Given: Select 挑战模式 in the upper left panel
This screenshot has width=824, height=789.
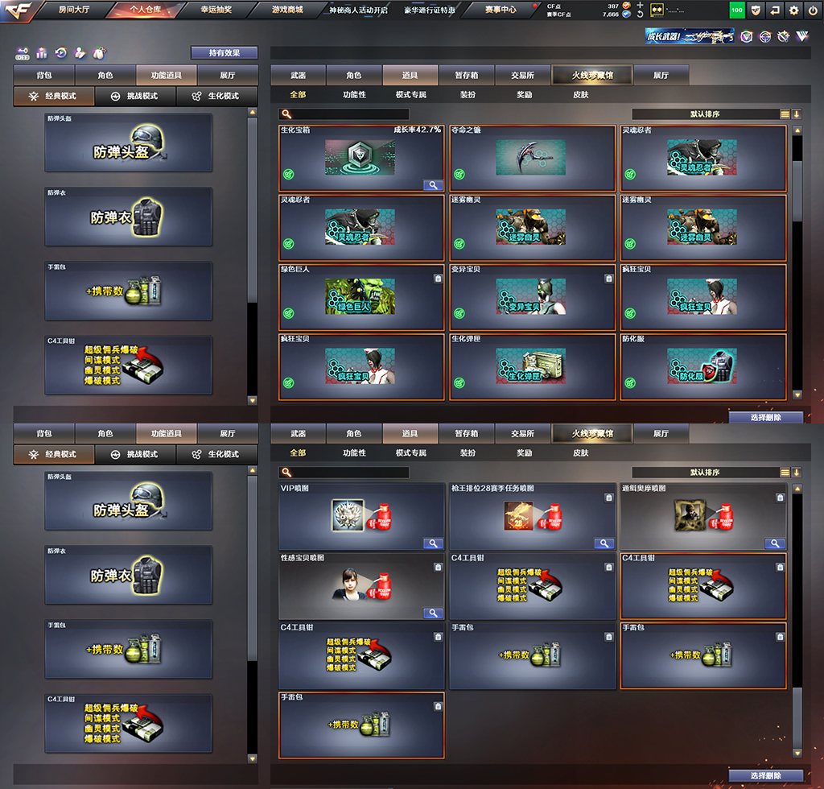Looking at the screenshot, I should 135,96.
